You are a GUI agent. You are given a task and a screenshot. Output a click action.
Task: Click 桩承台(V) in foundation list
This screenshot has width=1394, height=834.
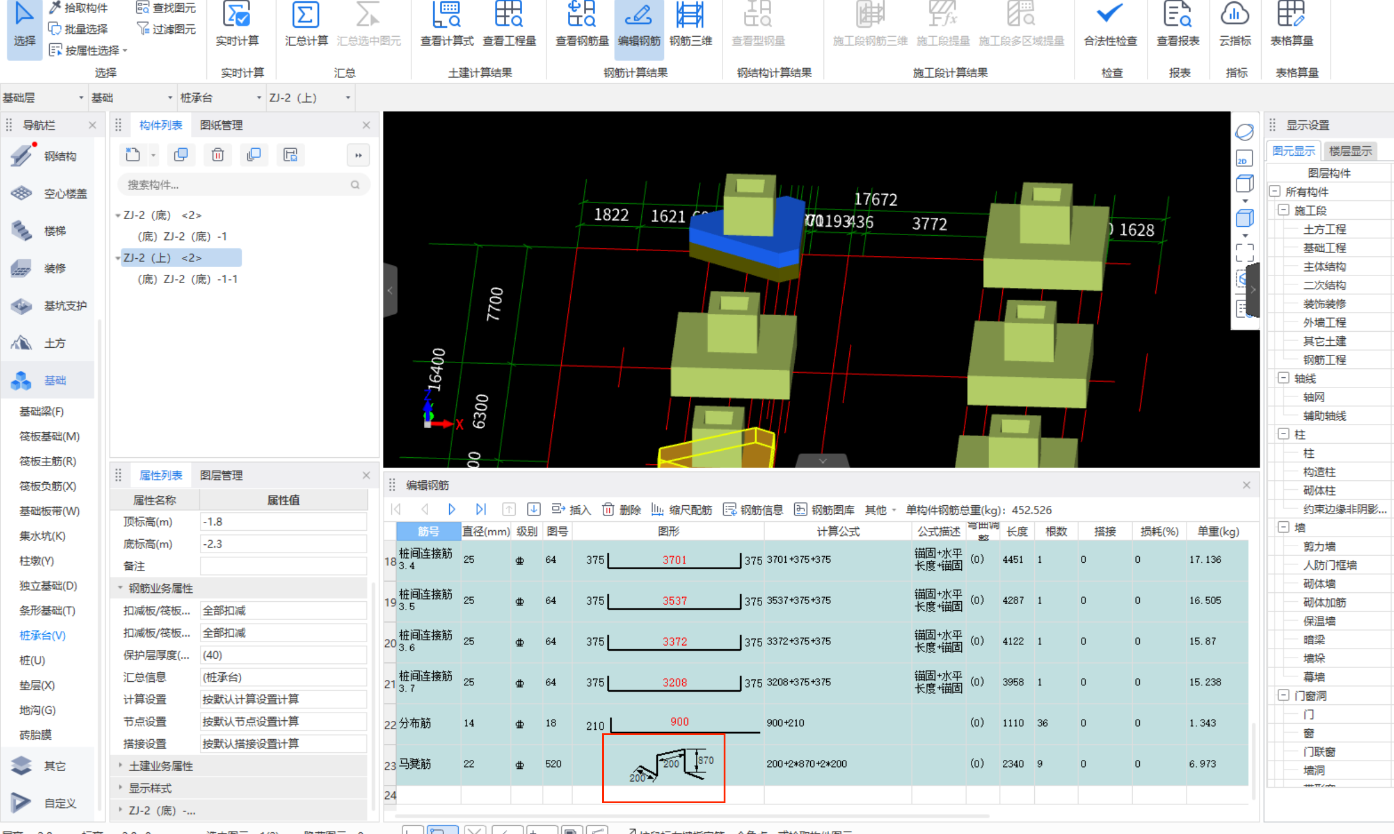point(42,635)
